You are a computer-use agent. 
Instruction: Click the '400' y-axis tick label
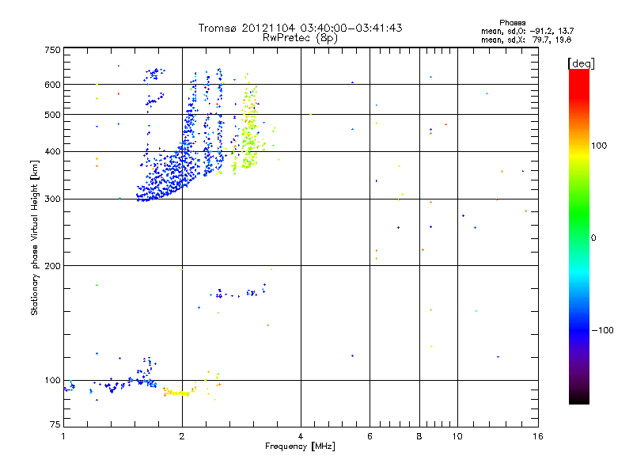53,152
